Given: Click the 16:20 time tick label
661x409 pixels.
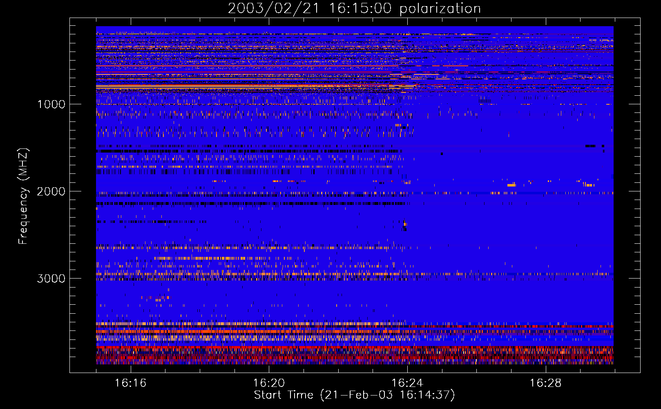Looking at the screenshot, I should (269, 383).
